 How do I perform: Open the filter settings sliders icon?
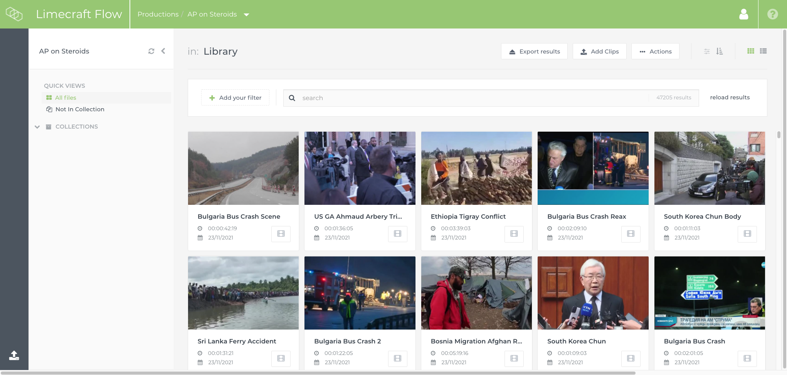[x=707, y=51]
